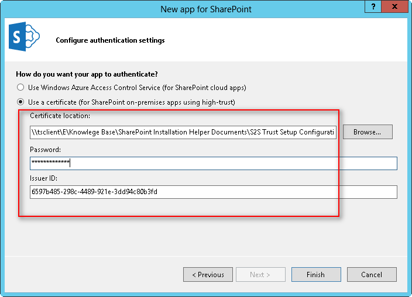412x297 pixels.
Task: Go back with the Previous button
Action: [x=208, y=274]
